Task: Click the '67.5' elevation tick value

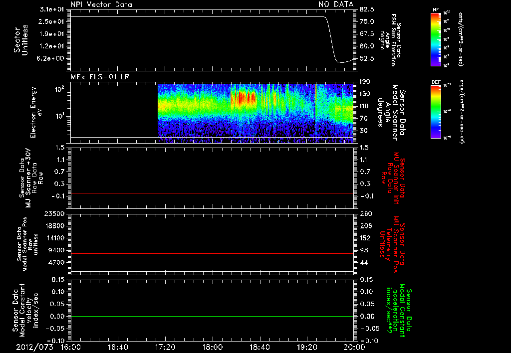Action: [367, 34]
